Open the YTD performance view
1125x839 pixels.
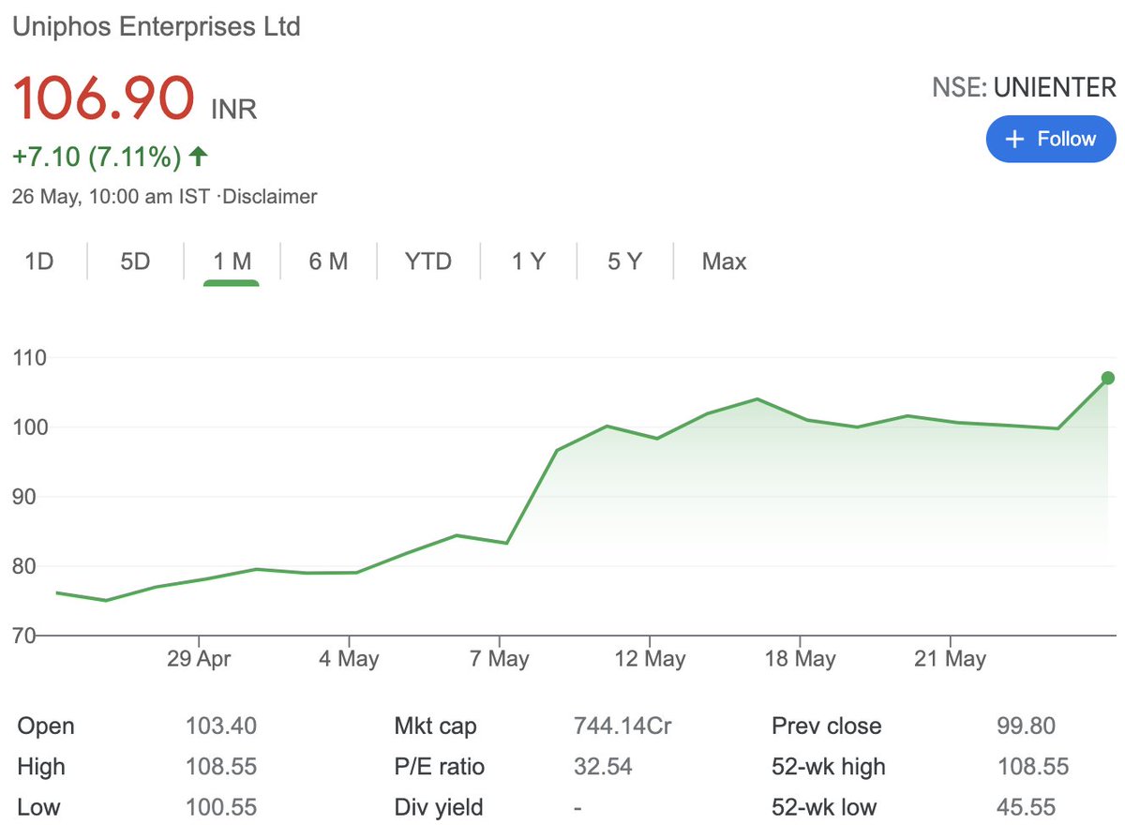point(427,262)
